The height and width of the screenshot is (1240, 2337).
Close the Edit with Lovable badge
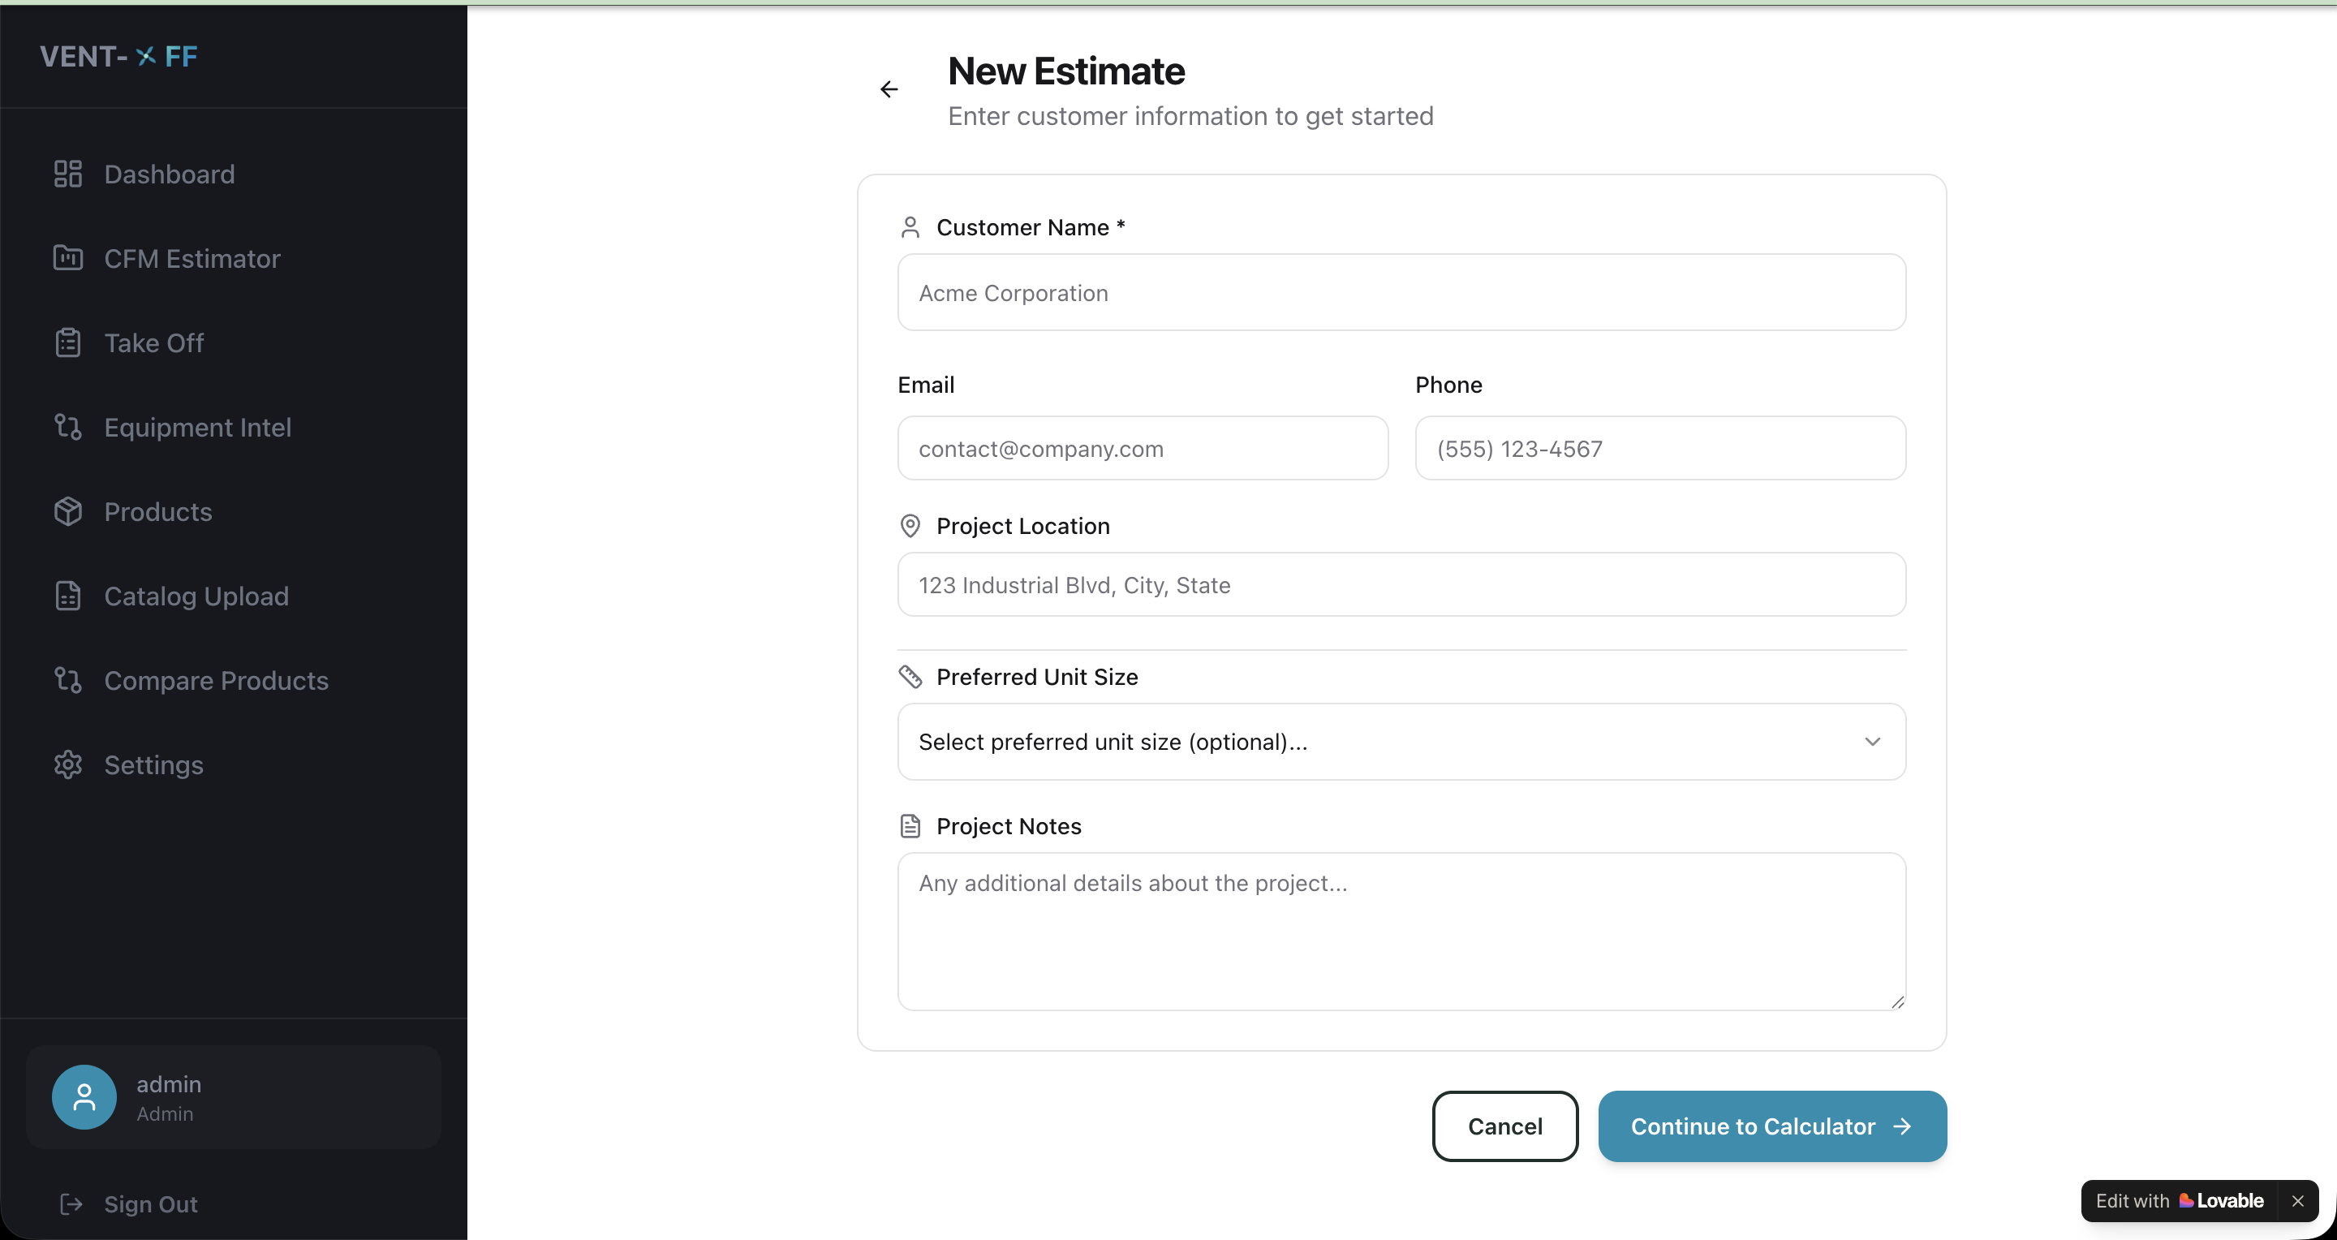[x=2298, y=1201]
